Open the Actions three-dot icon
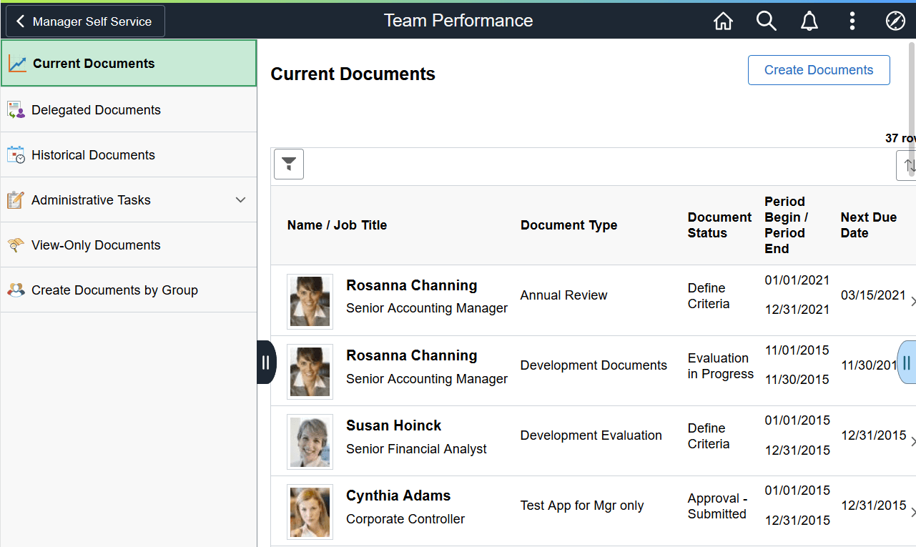Screen dimensions: 916x547 pos(852,21)
